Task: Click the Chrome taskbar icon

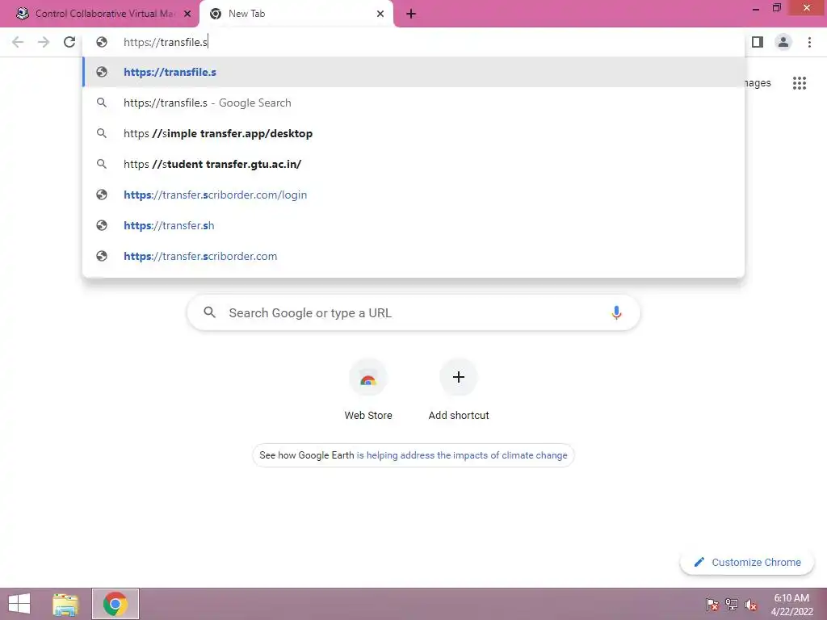Action: [x=115, y=604]
